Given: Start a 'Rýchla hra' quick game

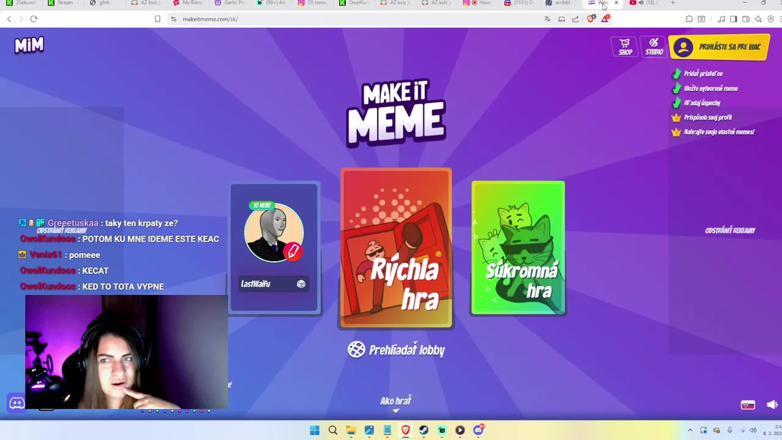Looking at the screenshot, I should point(396,248).
